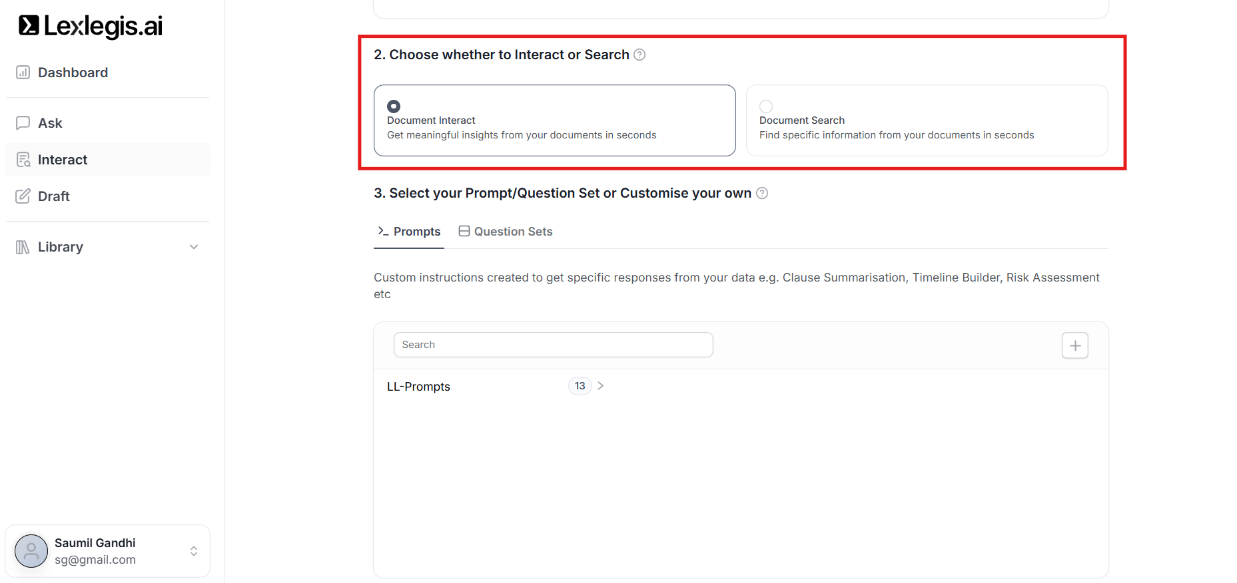Click Saumil Gandhi's profile avatar
The image size is (1237, 583).
click(x=31, y=551)
